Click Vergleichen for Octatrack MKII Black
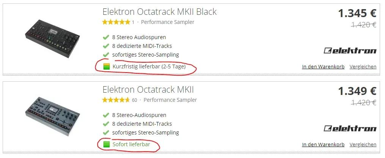Screen dimensions: 385x158 tap(363, 67)
